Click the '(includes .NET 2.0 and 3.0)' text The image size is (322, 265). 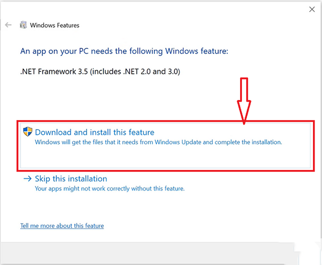pos(135,71)
